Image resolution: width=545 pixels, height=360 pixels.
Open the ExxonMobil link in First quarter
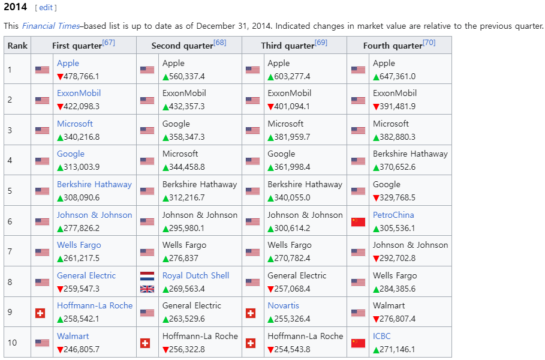click(x=79, y=93)
